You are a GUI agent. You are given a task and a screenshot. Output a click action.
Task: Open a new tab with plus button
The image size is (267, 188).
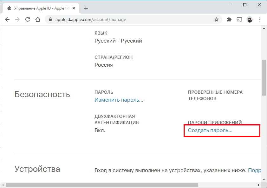(x=86, y=8)
